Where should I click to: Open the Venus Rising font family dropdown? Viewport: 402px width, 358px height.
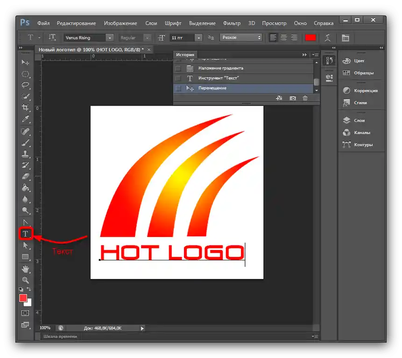(110, 38)
